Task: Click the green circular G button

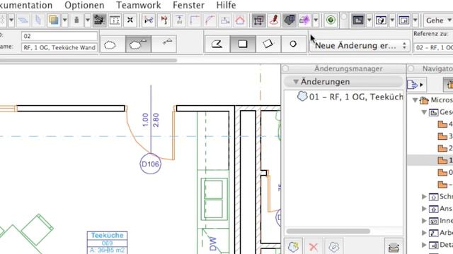Action: click(x=331, y=20)
